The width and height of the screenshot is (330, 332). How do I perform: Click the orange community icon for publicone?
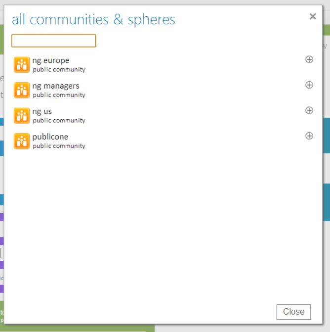click(22, 141)
